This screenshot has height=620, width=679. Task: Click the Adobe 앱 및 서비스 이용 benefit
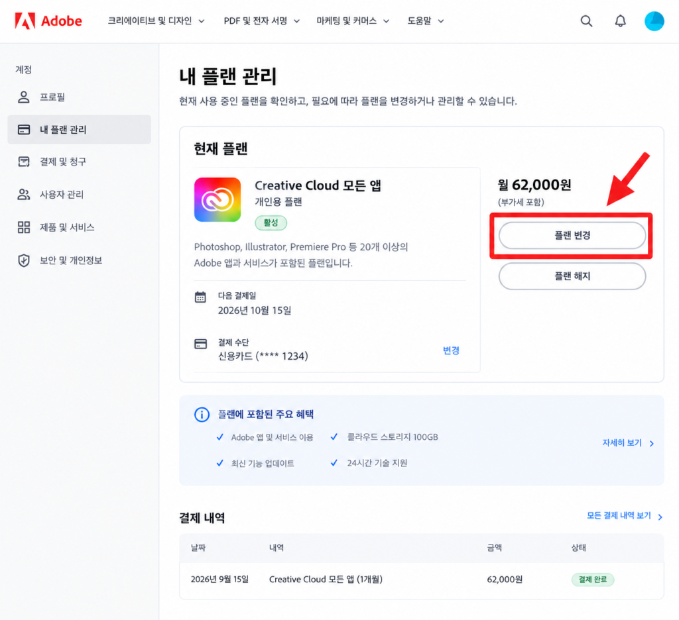point(272,437)
